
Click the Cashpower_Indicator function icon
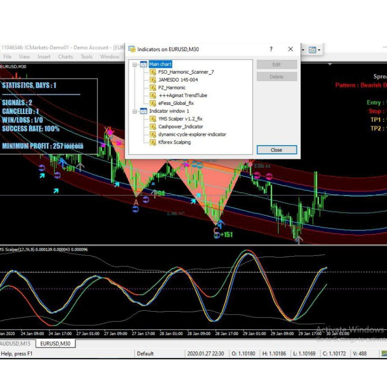[x=153, y=127]
